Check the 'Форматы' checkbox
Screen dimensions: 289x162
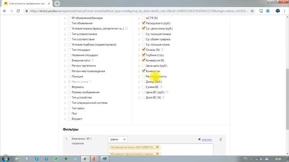pos(69,87)
